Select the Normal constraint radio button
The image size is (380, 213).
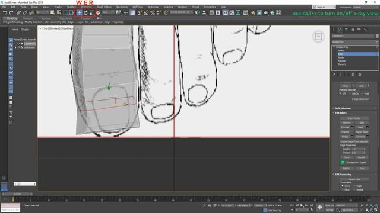(x=355, y=189)
